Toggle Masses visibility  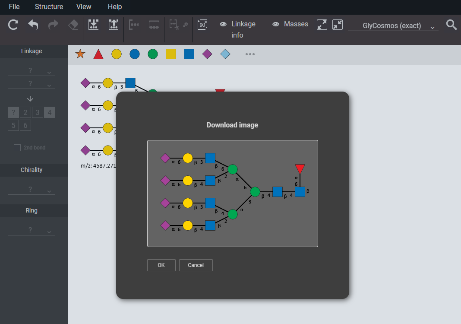click(290, 24)
